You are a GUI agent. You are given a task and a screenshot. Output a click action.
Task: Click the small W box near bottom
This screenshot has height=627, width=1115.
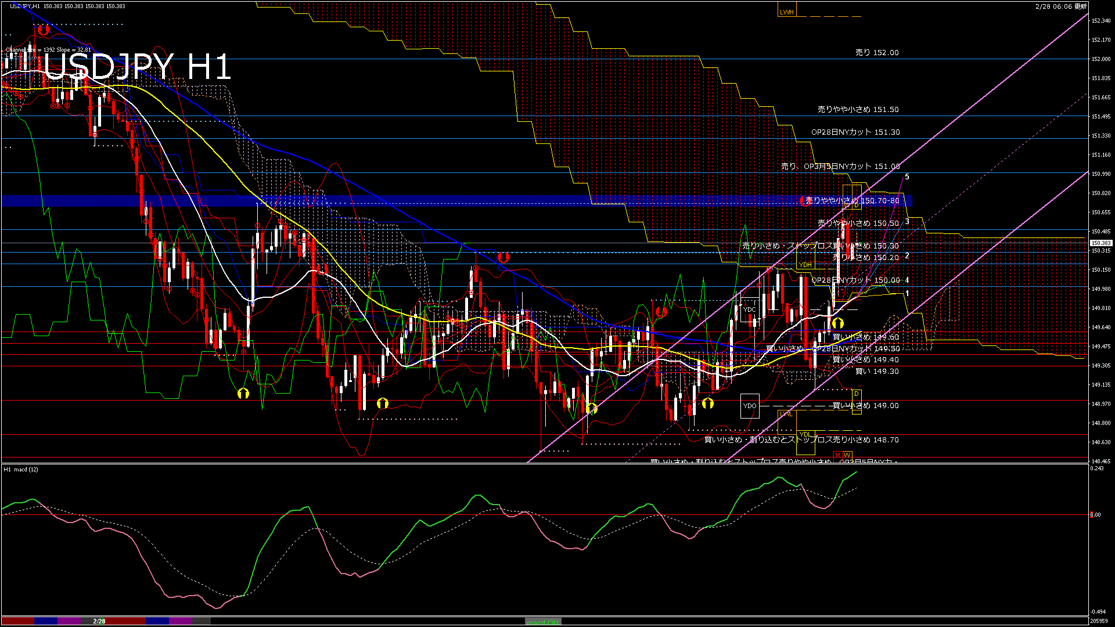pyautogui.click(x=847, y=455)
